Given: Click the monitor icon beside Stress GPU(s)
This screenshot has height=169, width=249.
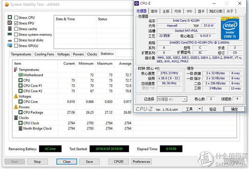Looking at the screenshot, I should point(10,46).
